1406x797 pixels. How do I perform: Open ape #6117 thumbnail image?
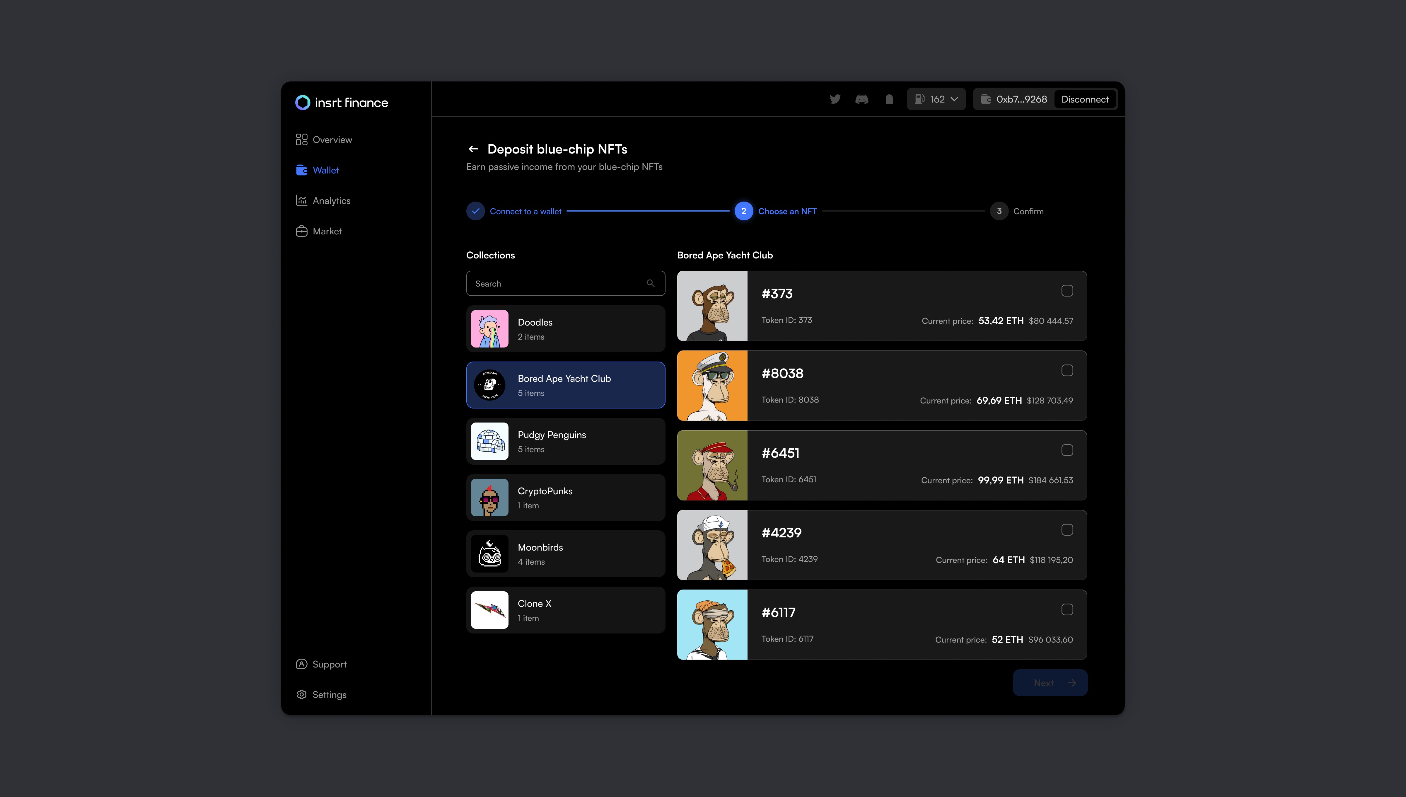click(x=712, y=625)
